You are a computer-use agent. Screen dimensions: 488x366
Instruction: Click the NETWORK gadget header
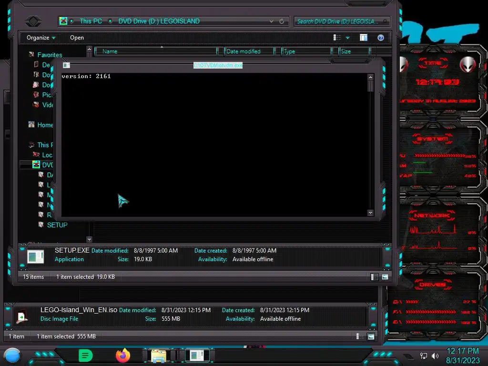point(432,215)
